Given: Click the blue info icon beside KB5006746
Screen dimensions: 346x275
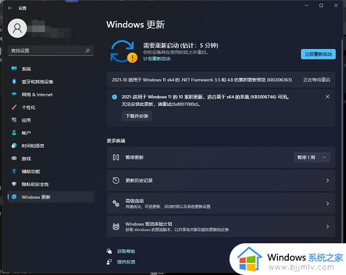Looking at the screenshot, I should [114, 97].
